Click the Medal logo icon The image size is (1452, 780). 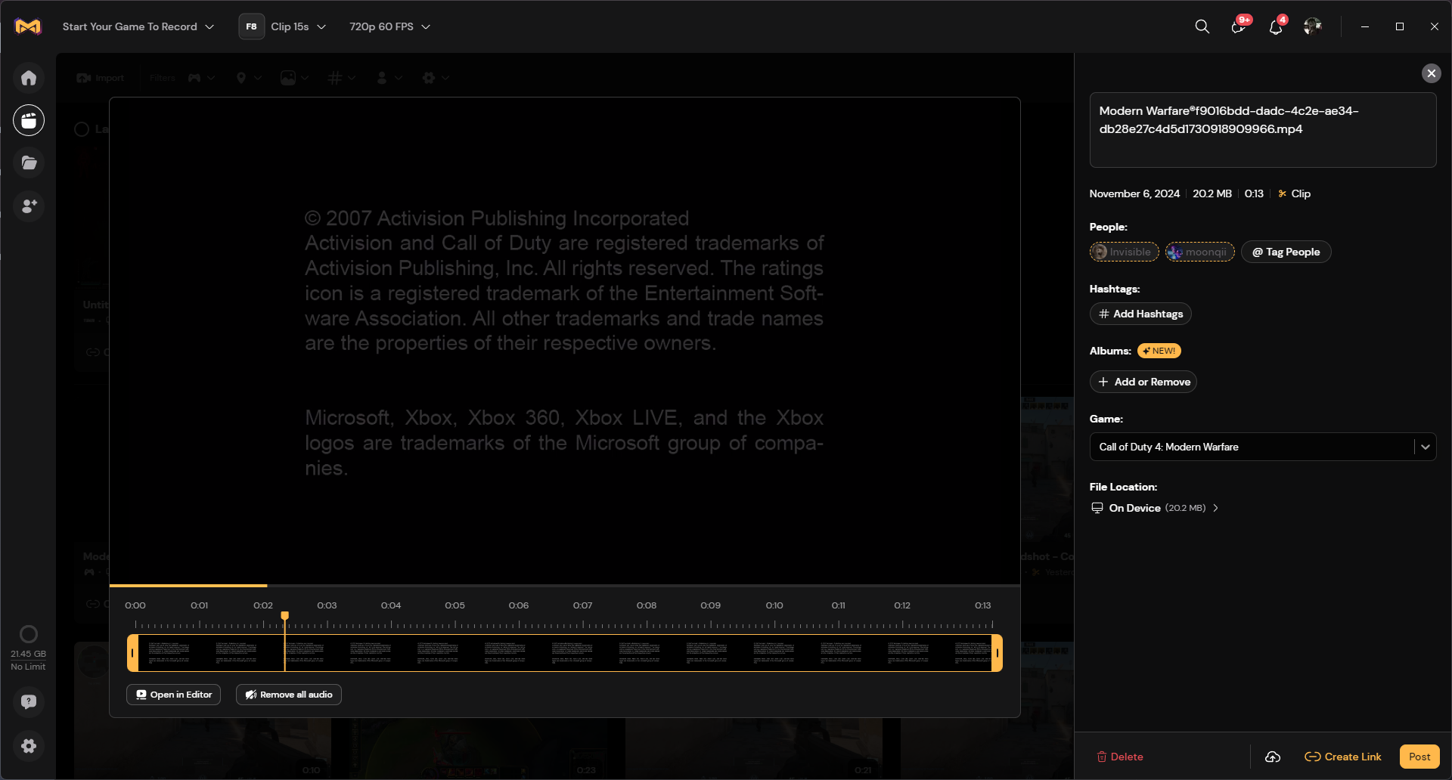[x=28, y=26]
